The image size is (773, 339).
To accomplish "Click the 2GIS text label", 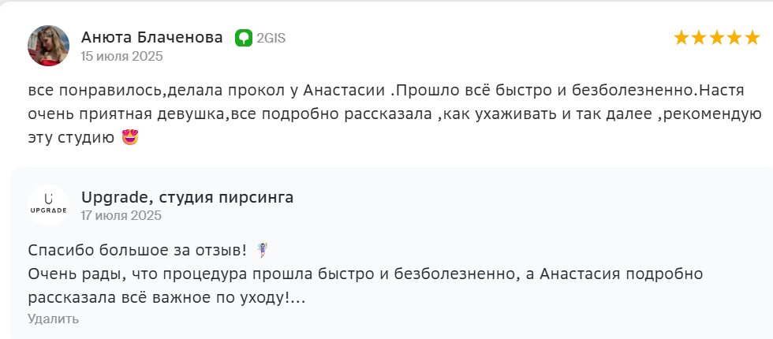I will [x=270, y=38].
